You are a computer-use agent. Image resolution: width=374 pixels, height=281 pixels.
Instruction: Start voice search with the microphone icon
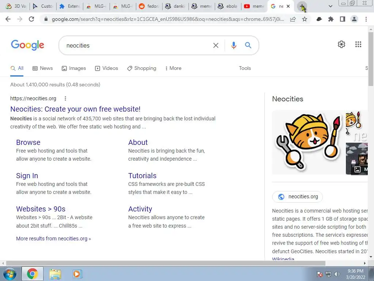[234, 45]
